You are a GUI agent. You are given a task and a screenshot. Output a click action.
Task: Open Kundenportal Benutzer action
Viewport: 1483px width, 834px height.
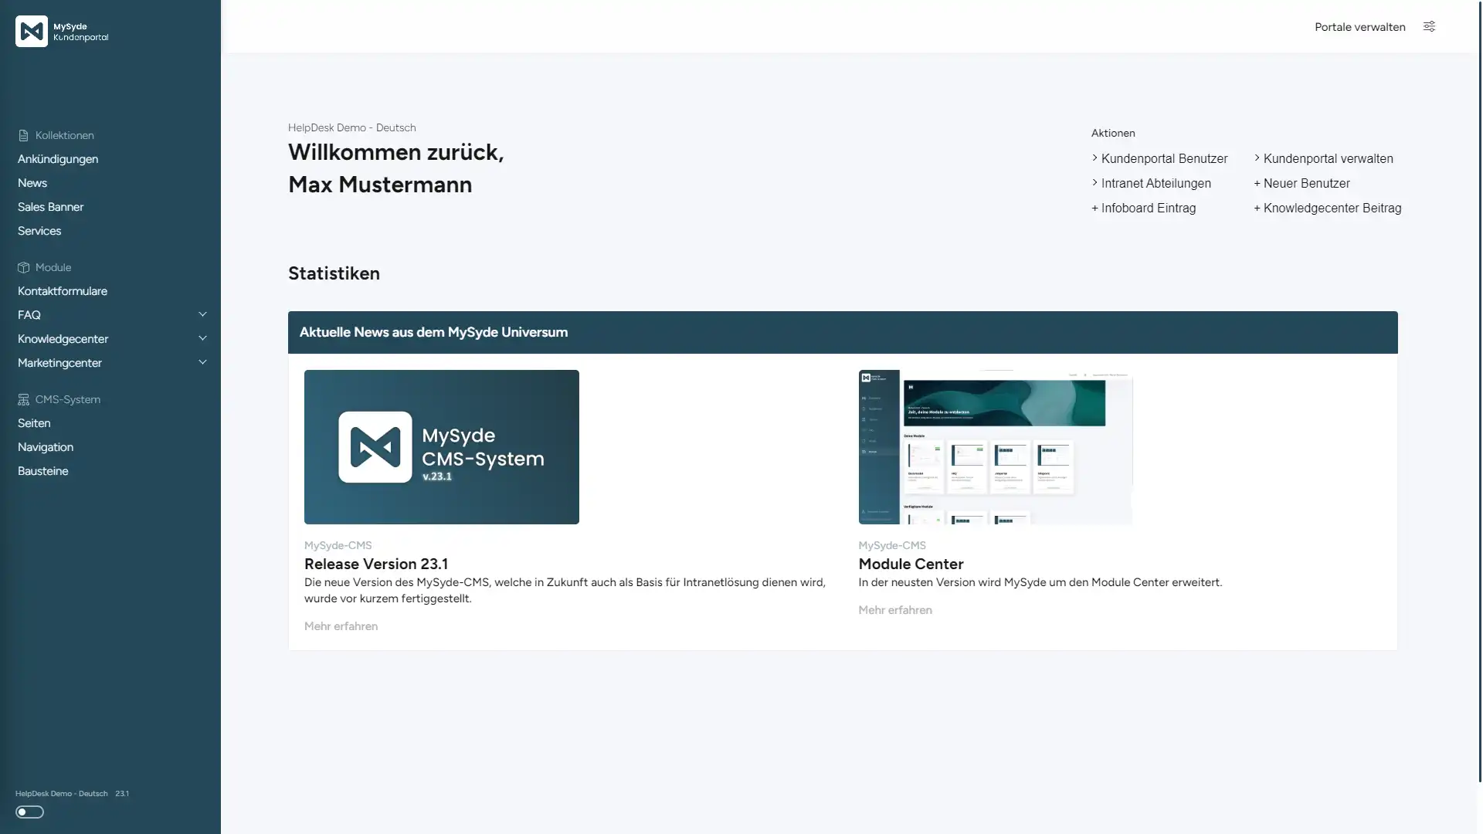point(1159,158)
